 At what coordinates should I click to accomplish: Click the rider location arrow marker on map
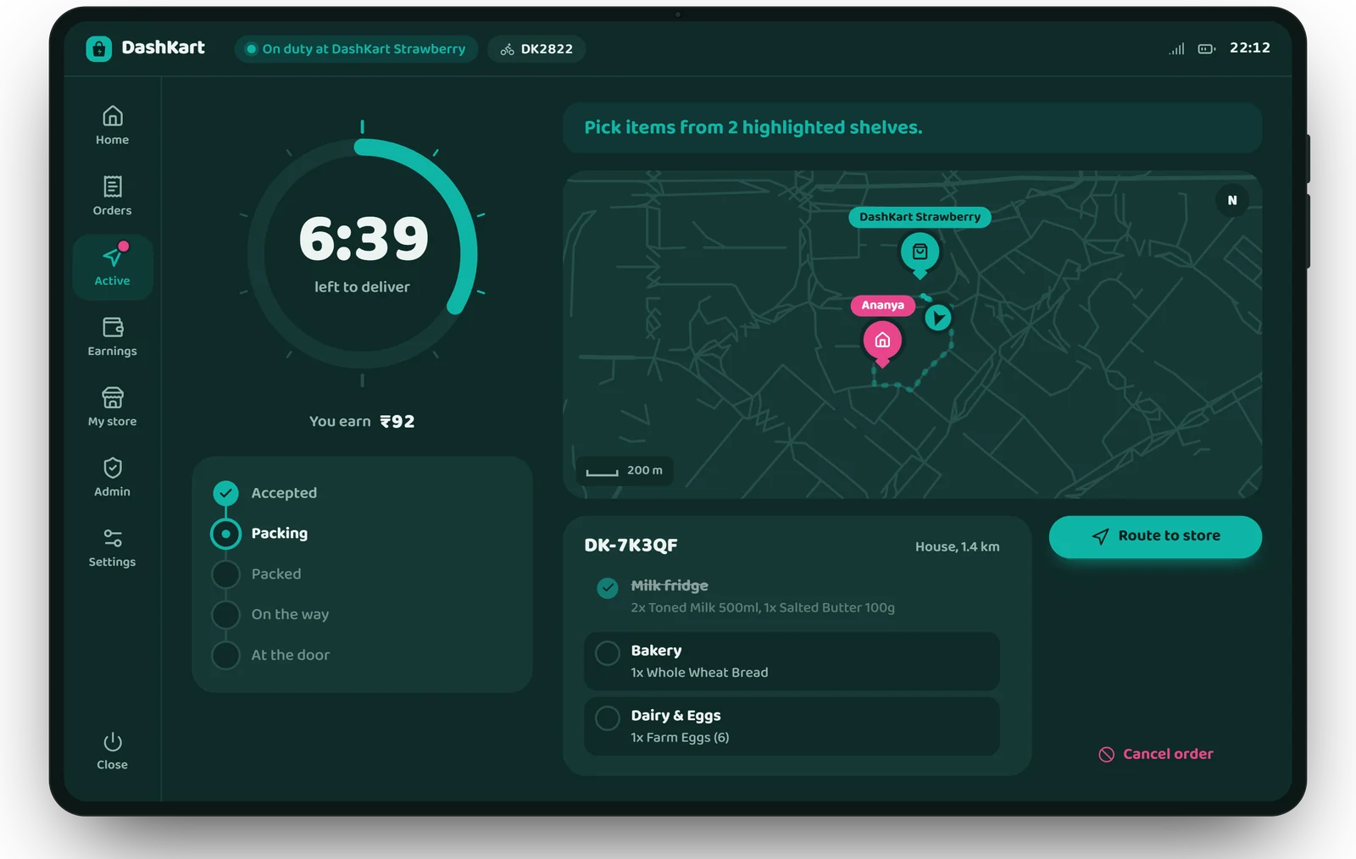(x=937, y=318)
